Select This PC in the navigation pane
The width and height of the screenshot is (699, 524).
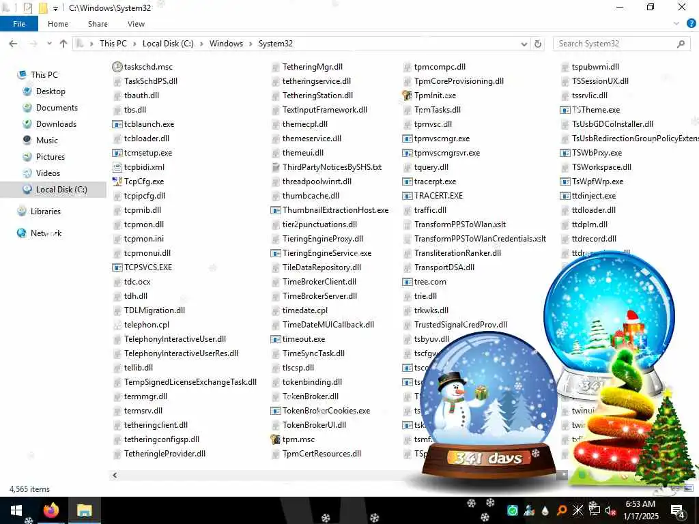click(x=44, y=75)
